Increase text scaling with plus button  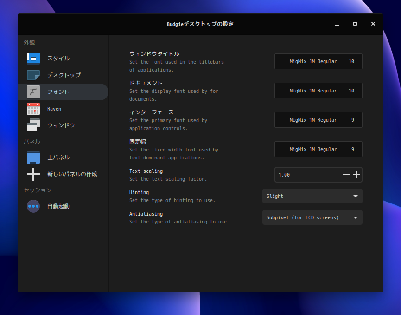pyautogui.click(x=356, y=175)
